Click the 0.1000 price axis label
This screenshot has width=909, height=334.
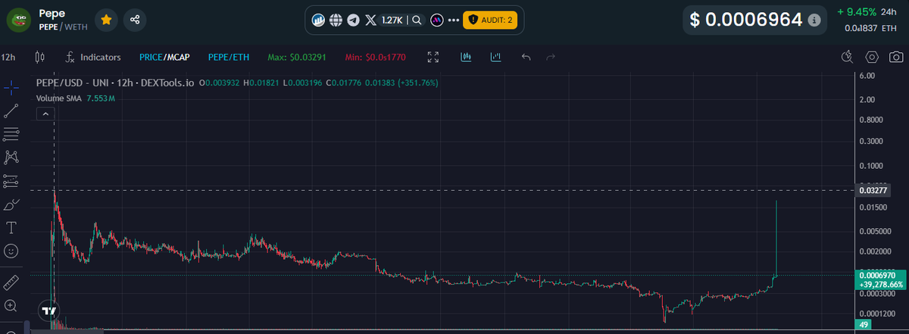[870, 166]
